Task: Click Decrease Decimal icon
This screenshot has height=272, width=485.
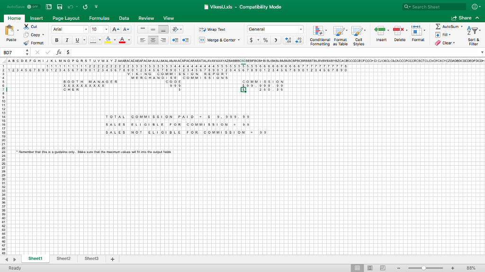Action: [298, 40]
